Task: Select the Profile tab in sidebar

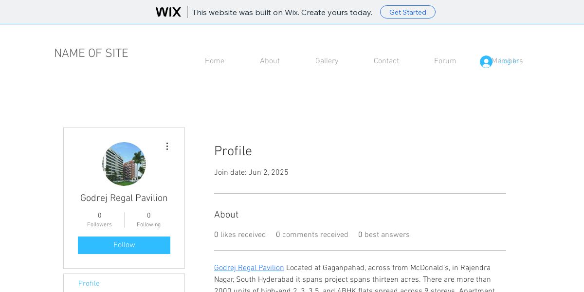Action: coord(89,284)
